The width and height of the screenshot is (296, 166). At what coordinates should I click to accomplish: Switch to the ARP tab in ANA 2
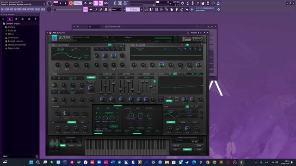(x=98, y=108)
